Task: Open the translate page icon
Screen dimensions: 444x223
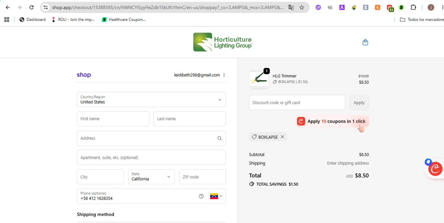Action: point(291,7)
